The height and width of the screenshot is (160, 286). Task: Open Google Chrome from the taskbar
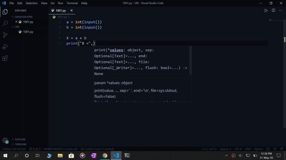pos(105,156)
